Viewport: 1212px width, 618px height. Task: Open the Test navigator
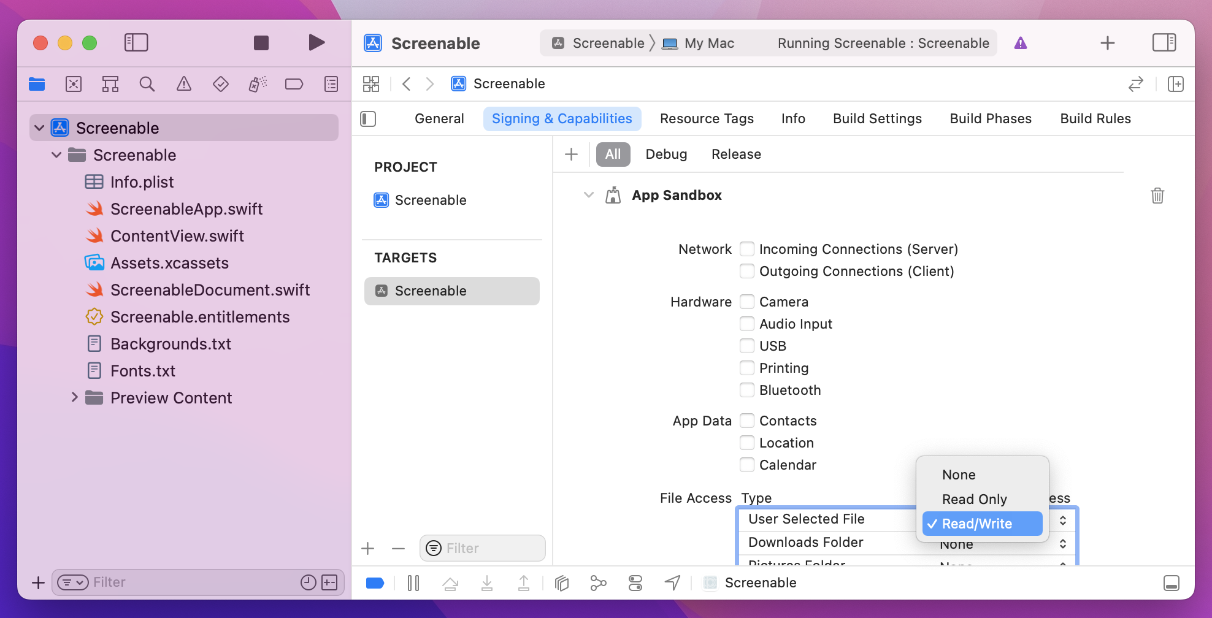(221, 84)
